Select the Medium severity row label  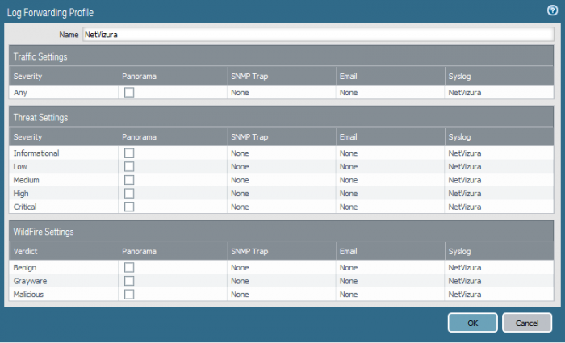pyautogui.click(x=26, y=180)
